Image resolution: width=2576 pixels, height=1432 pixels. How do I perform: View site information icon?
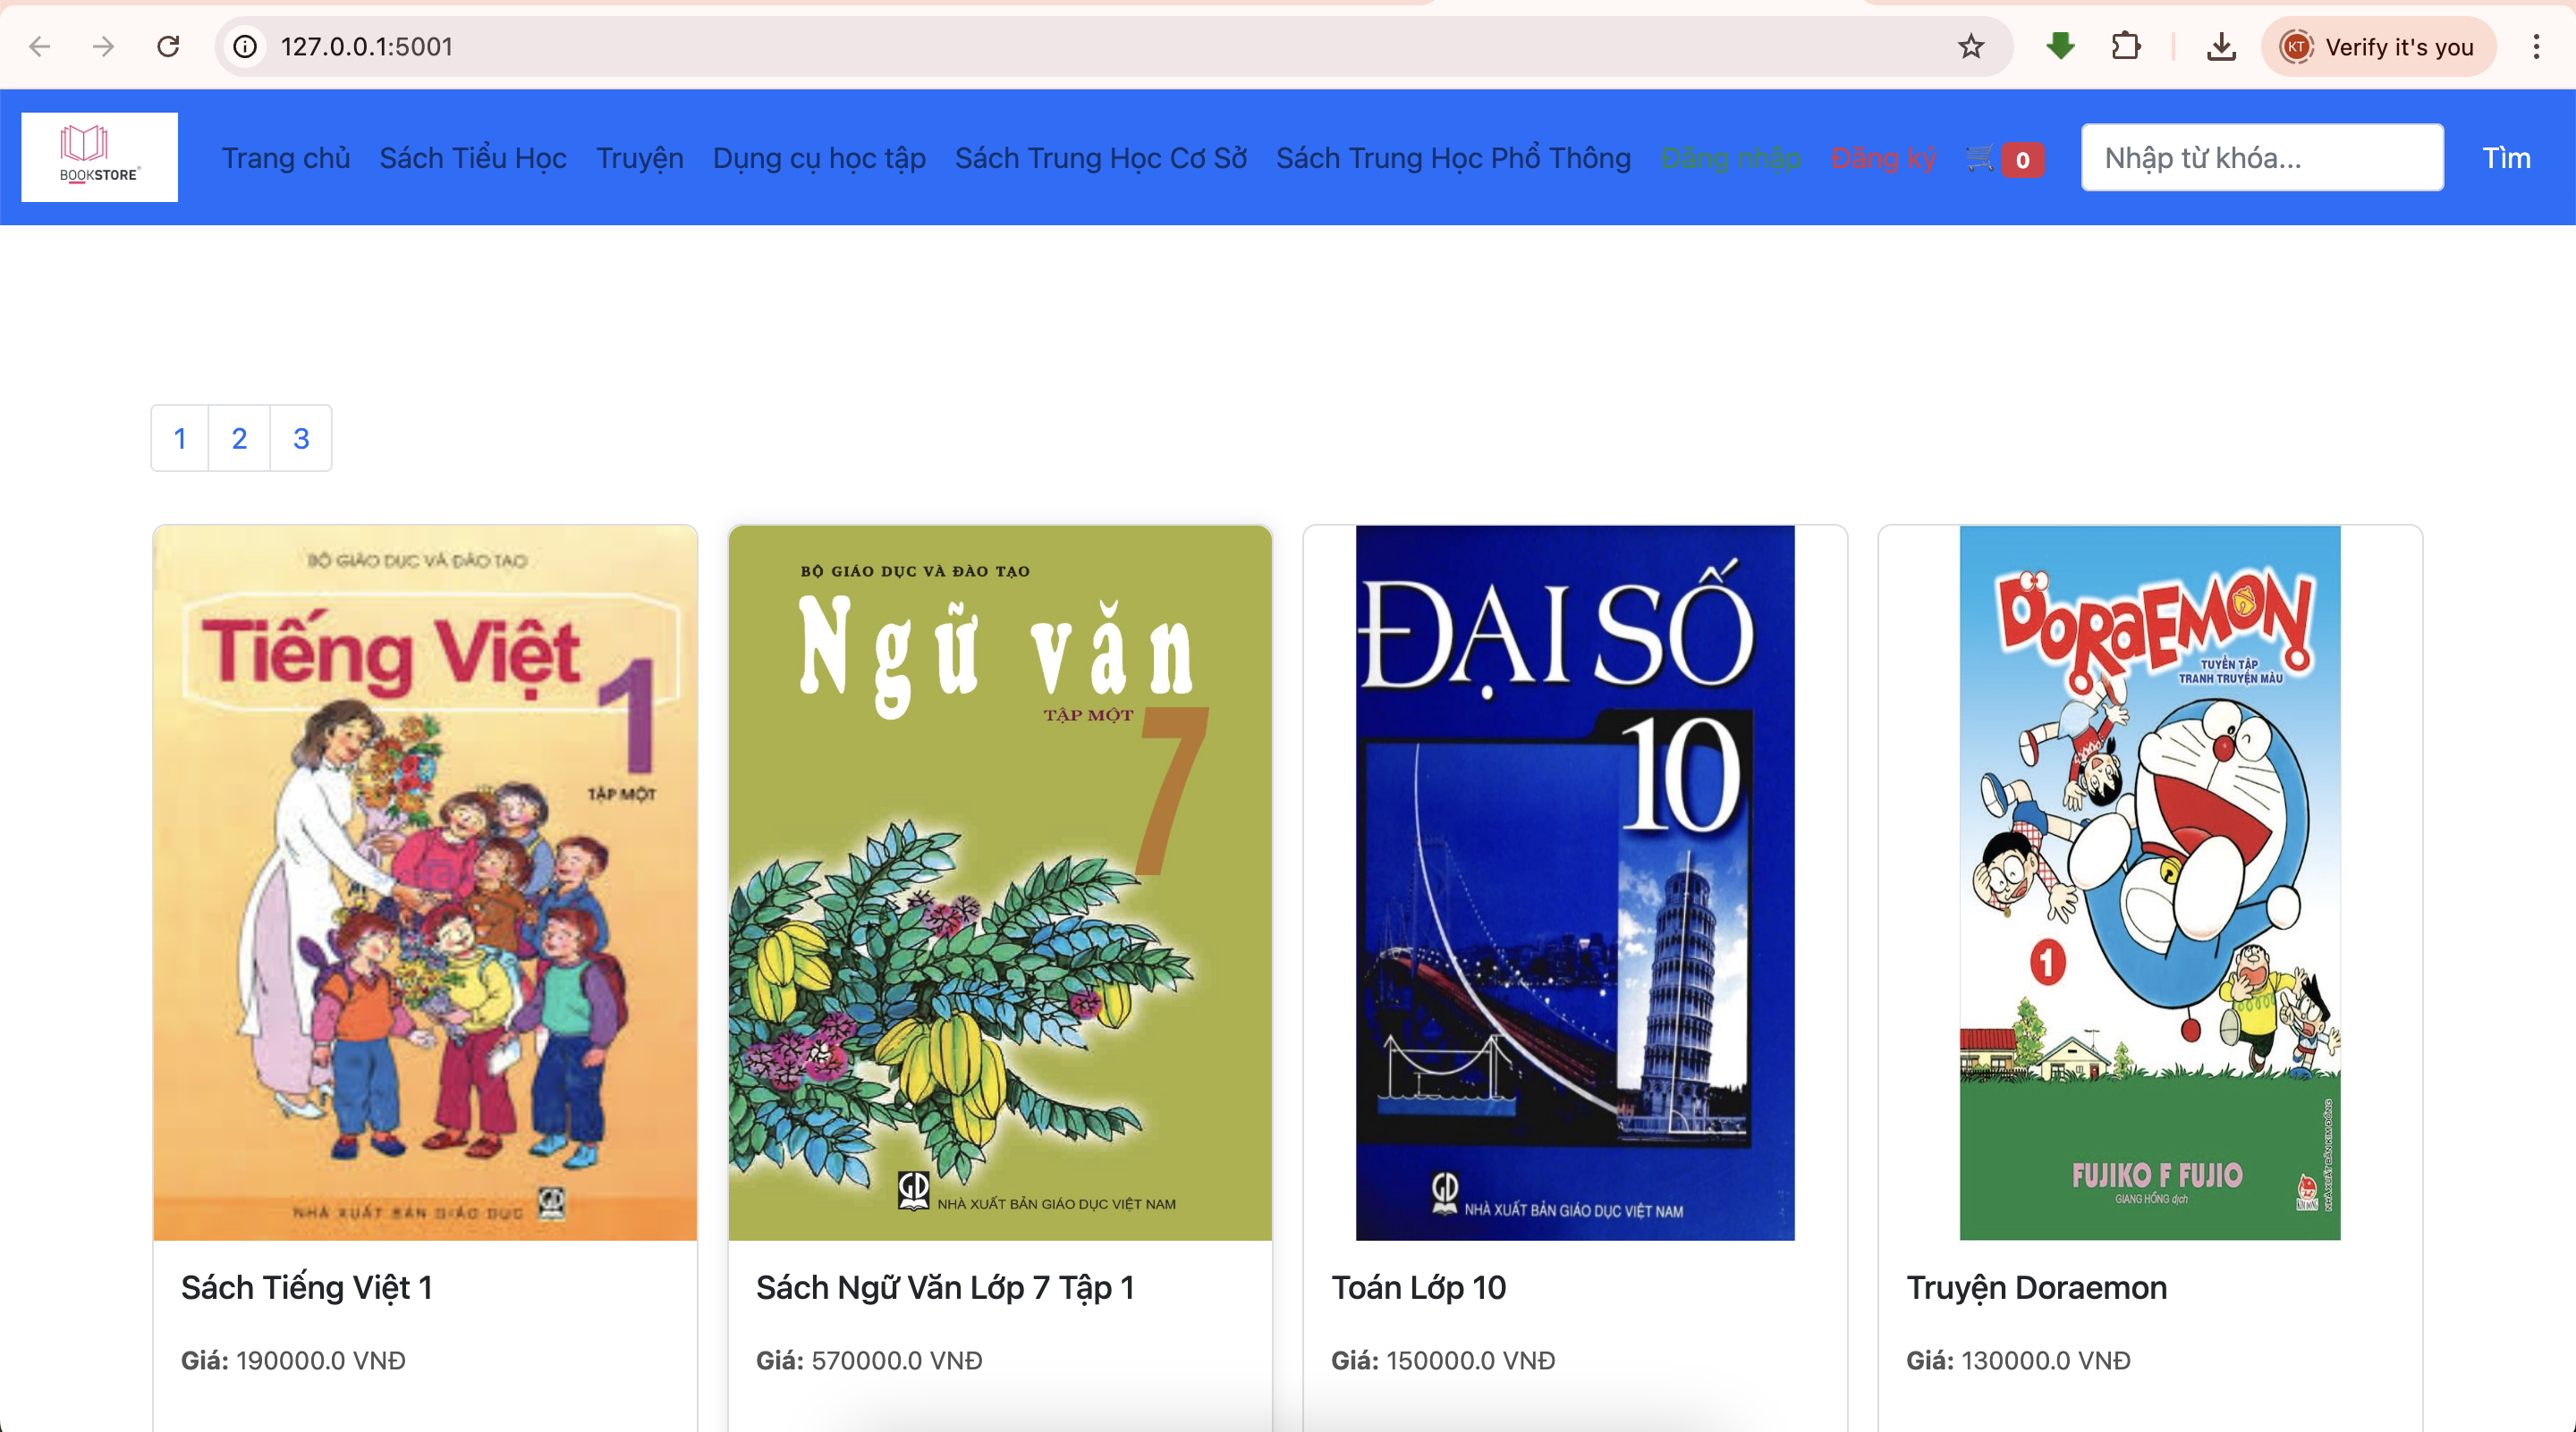point(245,46)
